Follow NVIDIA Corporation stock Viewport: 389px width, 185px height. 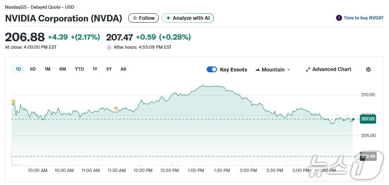click(143, 18)
